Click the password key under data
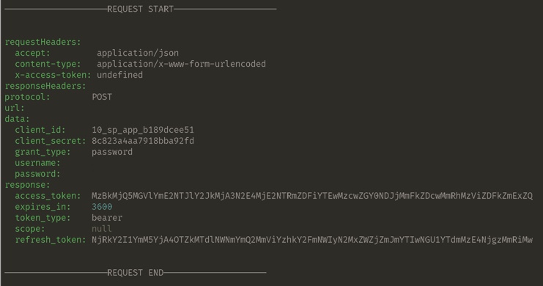The image size is (543, 286). 37,174
